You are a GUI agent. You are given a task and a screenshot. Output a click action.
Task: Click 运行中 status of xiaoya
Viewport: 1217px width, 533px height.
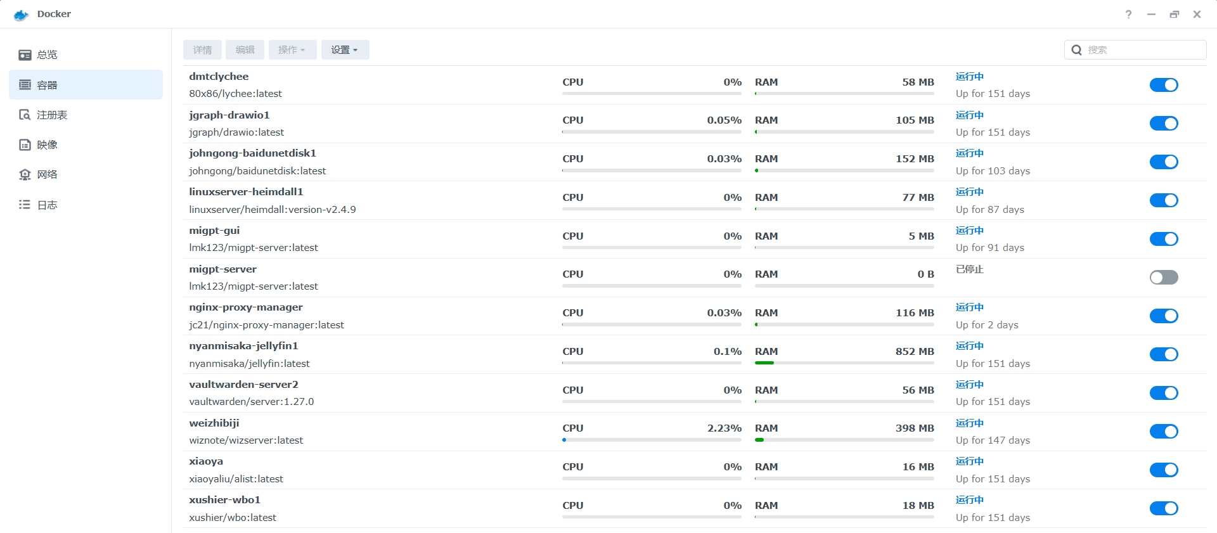(970, 461)
